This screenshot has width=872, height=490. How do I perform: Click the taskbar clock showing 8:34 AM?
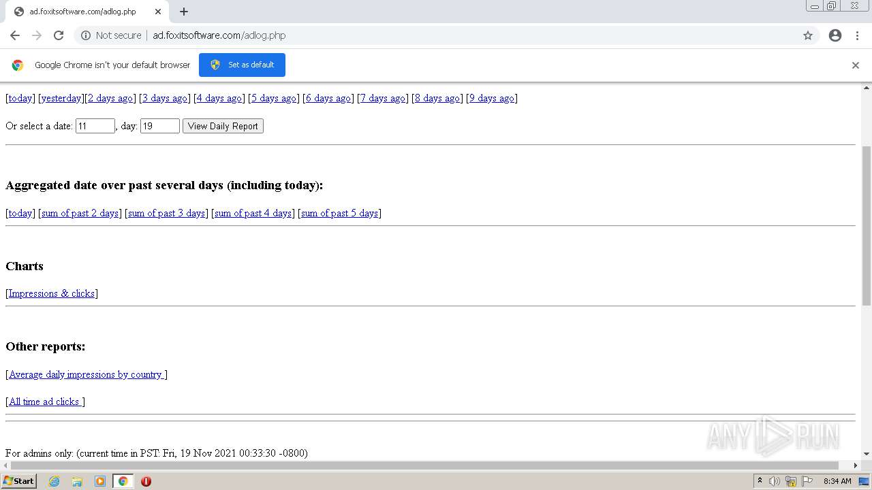(837, 481)
